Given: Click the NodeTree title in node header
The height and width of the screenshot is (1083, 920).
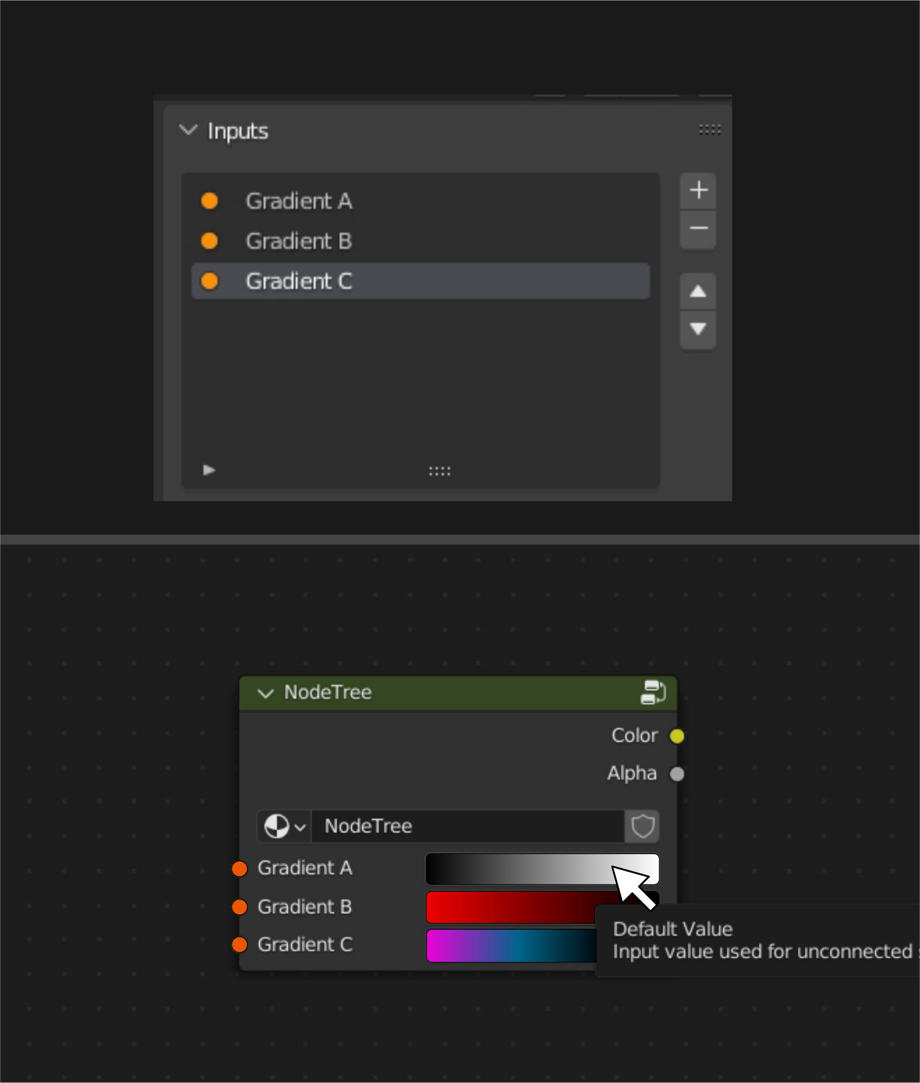Looking at the screenshot, I should [328, 692].
